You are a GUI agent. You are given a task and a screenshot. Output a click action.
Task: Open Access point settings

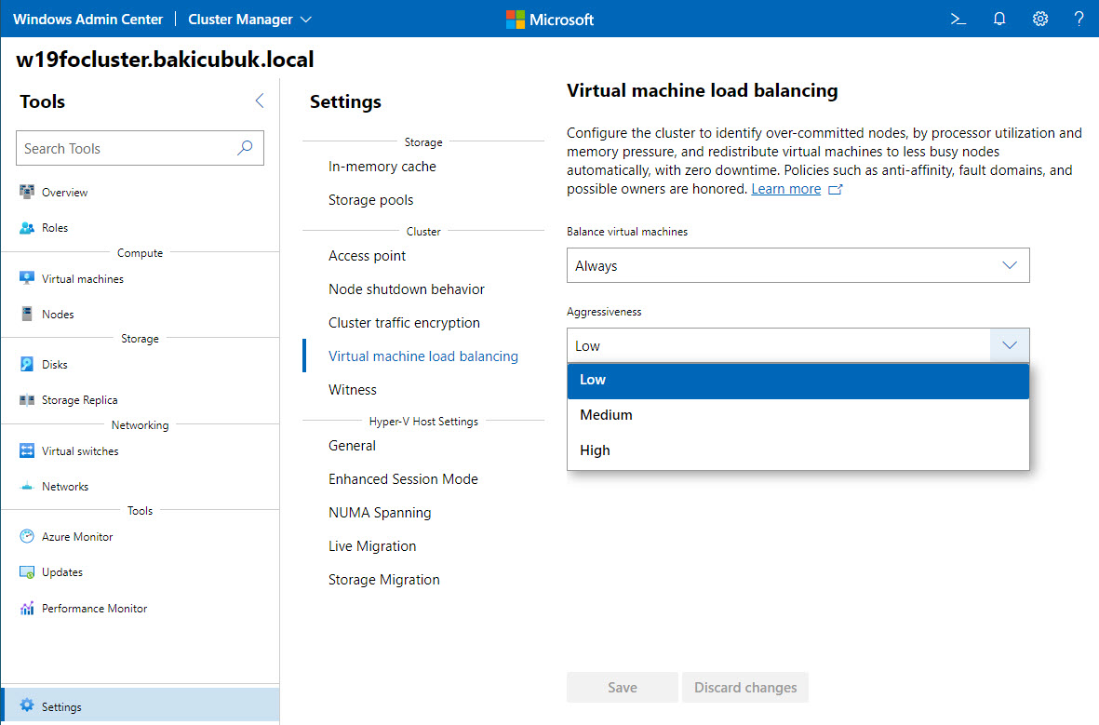tap(367, 256)
